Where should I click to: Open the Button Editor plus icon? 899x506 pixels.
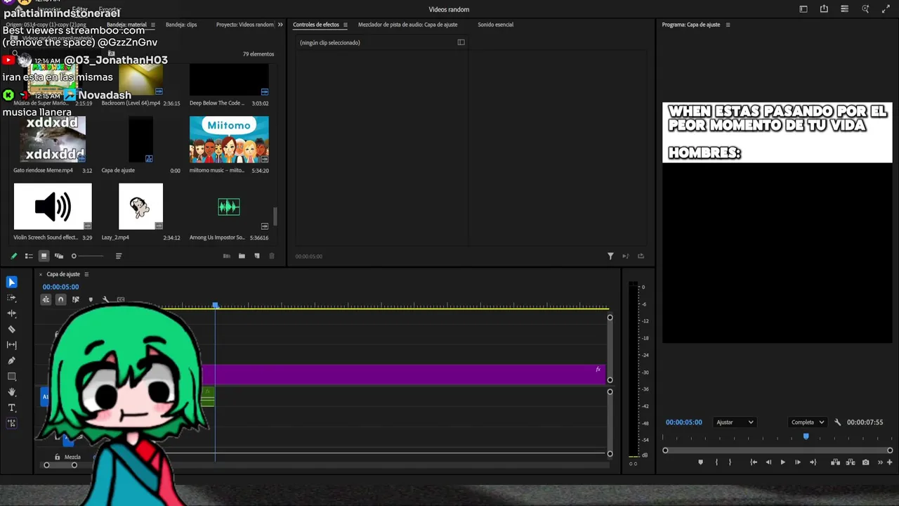coord(889,462)
